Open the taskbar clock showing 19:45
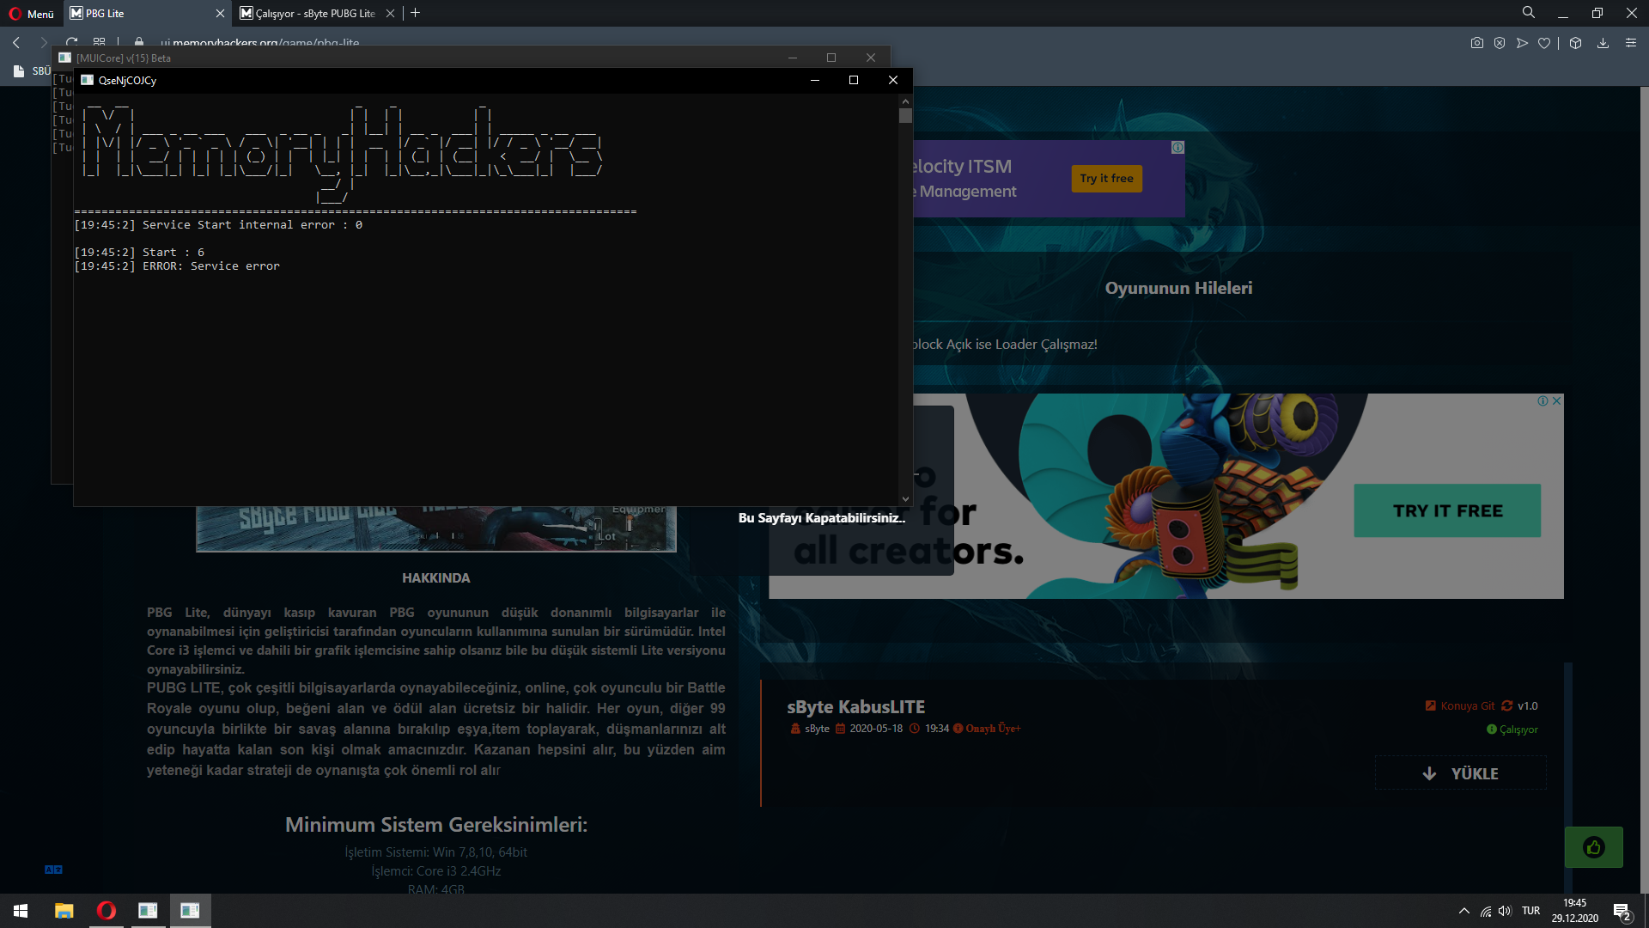 click(x=1575, y=911)
